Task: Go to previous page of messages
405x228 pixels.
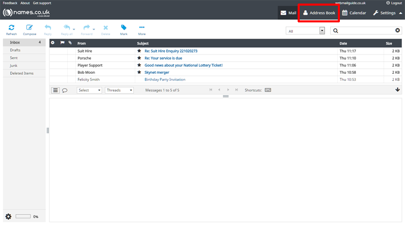Action: [219, 90]
